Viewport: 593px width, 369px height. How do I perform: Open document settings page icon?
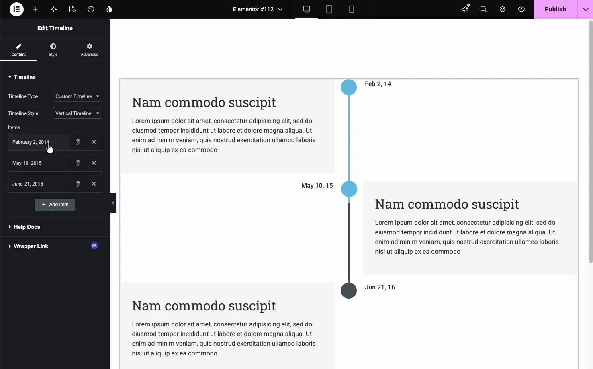coord(72,9)
